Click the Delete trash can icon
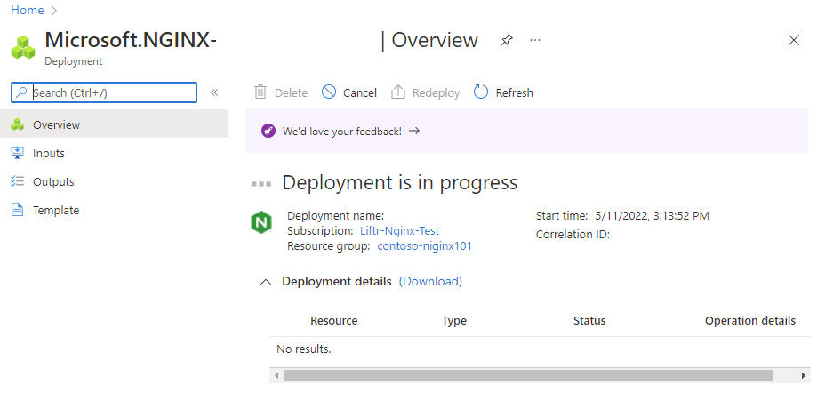The image size is (825, 401). (x=260, y=92)
